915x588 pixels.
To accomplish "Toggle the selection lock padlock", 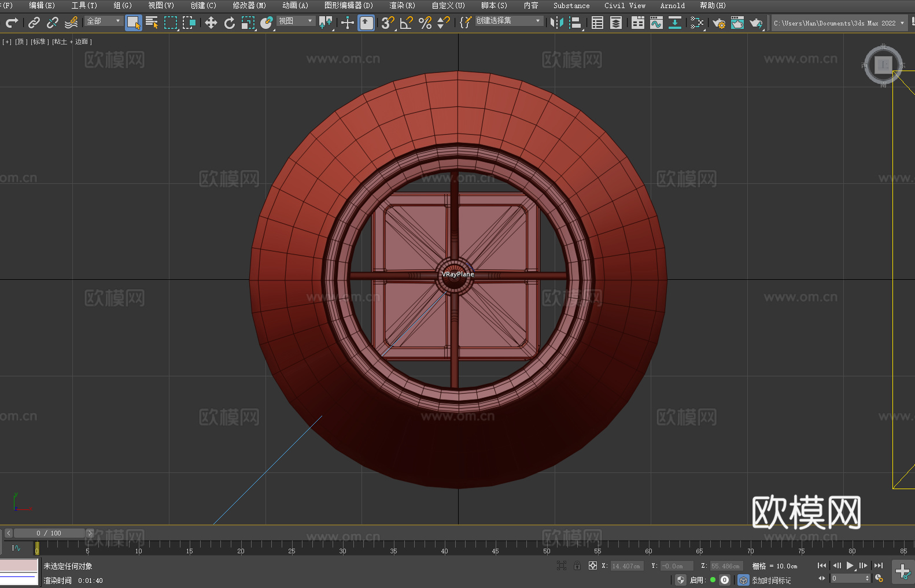I will point(577,565).
